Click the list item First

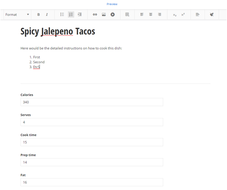click(36, 57)
